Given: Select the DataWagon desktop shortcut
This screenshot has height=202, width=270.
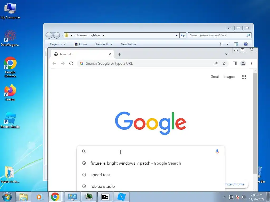Looking at the screenshot, I should click(x=10, y=38).
